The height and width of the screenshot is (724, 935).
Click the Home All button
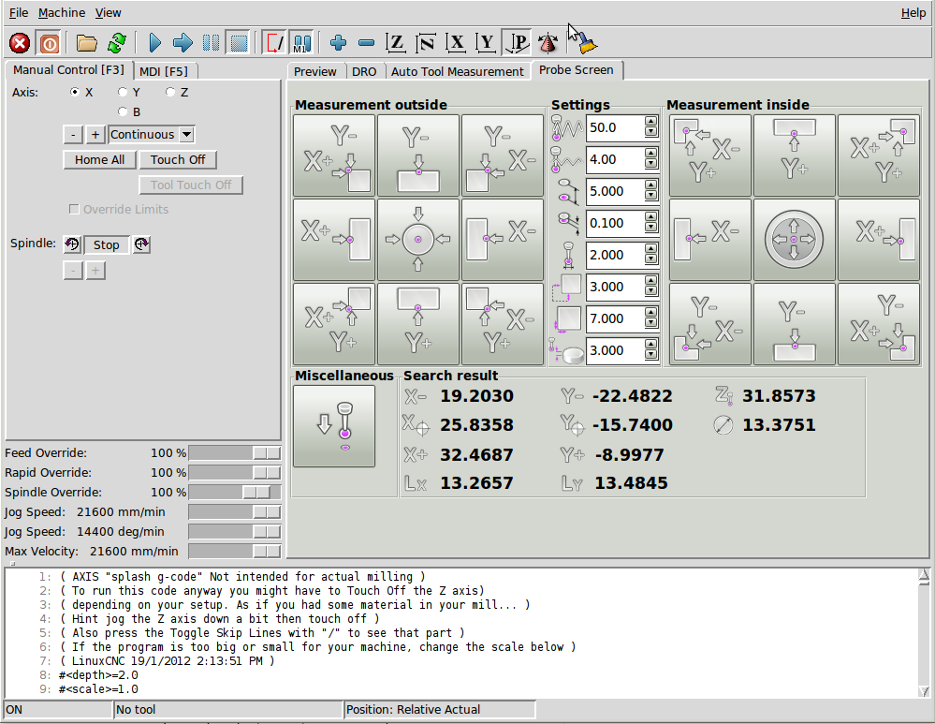(99, 160)
